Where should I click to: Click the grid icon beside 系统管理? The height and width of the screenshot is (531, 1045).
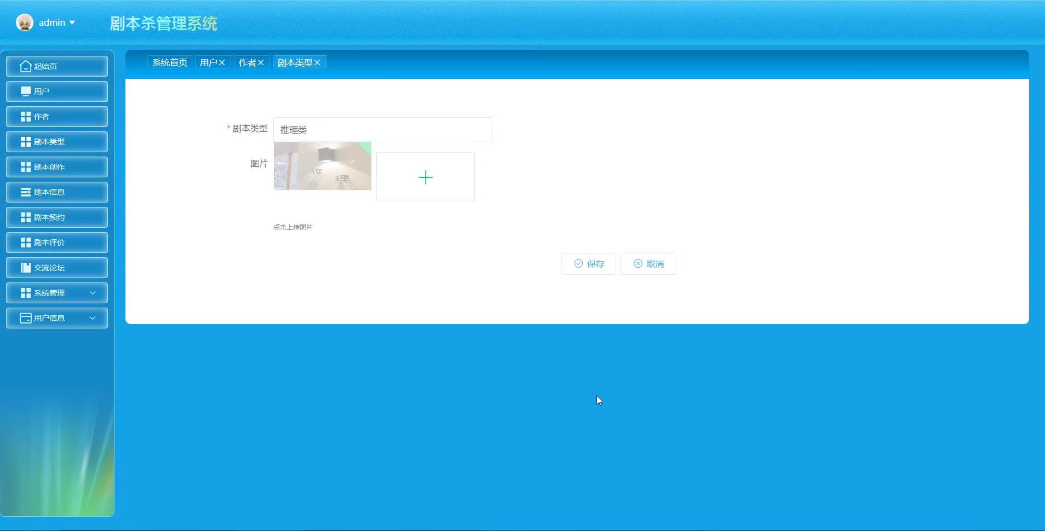click(x=26, y=293)
